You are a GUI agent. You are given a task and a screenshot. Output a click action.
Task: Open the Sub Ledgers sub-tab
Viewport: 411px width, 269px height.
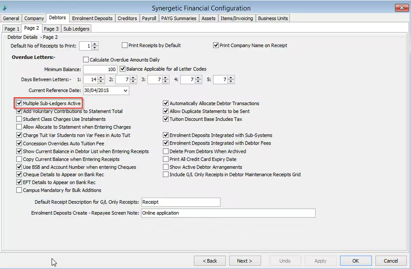pyautogui.click(x=76, y=29)
